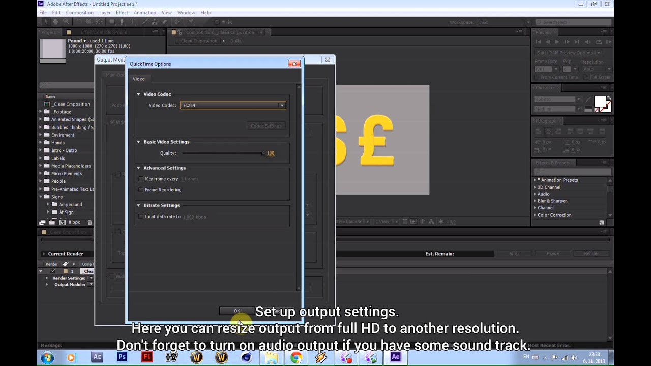Confirm QuickTime Options with OK
The image size is (651, 366).
click(x=237, y=311)
